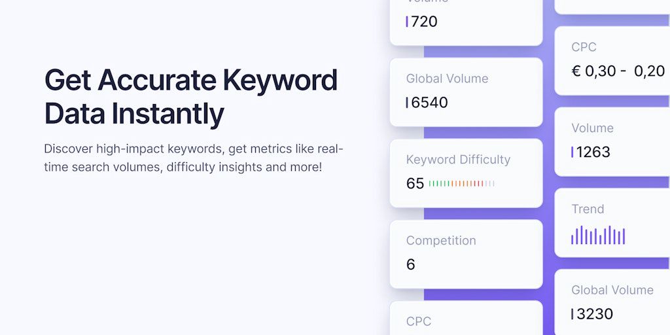The image size is (670, 335).
Task: Click the 6540 global volume value
Action: point(430,103)
